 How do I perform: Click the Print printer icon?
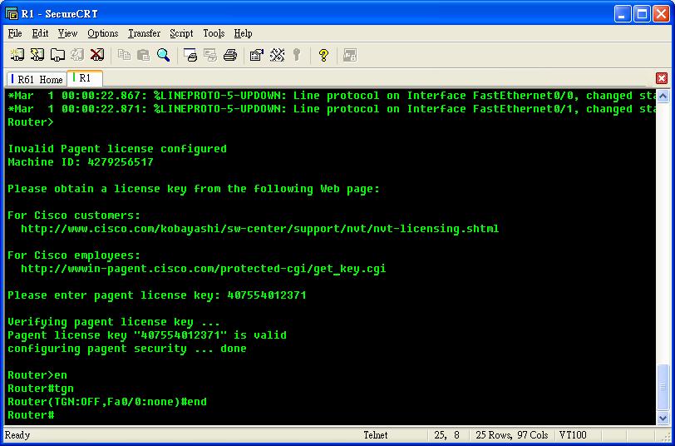(230, 55)
